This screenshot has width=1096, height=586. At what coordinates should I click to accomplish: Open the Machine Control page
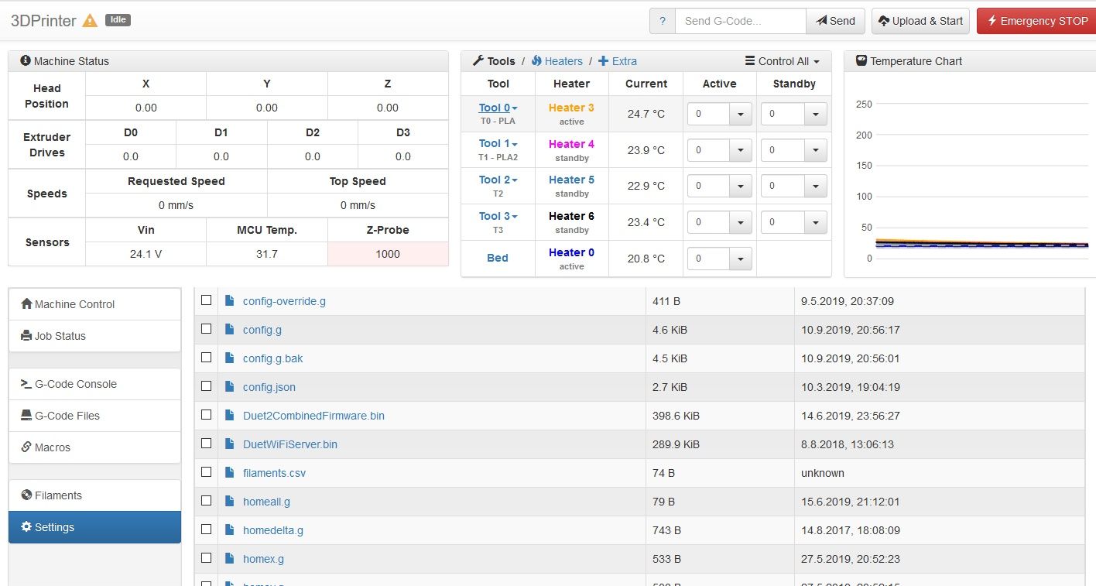pos(94,304)
